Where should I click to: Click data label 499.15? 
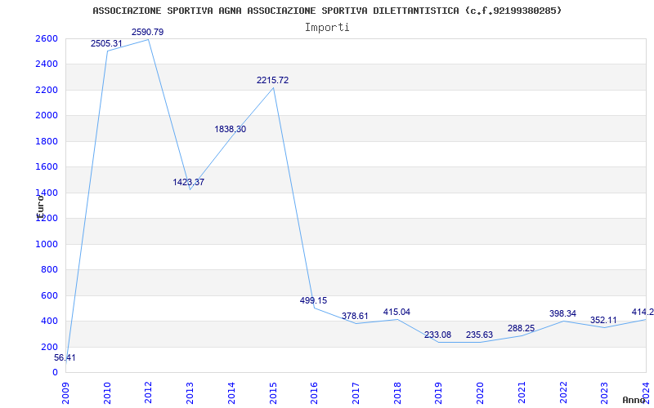tap(313, 300)
